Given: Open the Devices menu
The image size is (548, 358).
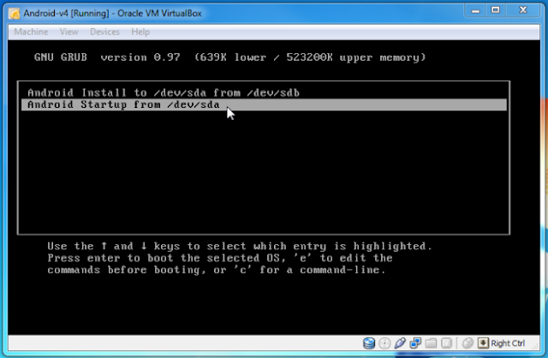Looking at the screenshot, I should pyautogui.click(x=104, y=32).
